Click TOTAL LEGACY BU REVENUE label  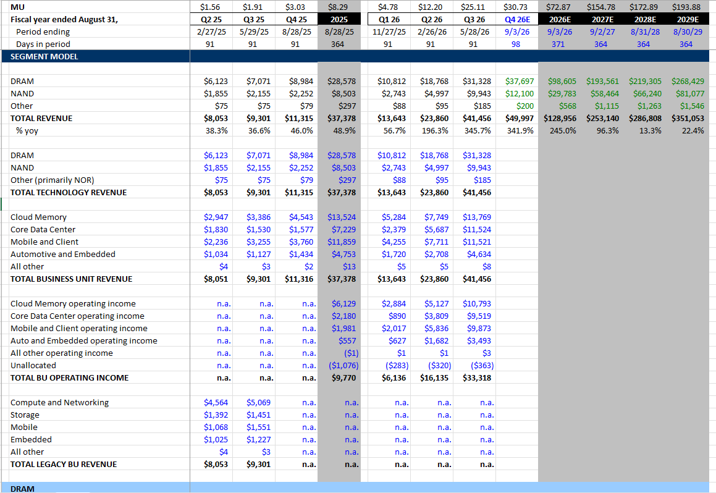(64, 464)
